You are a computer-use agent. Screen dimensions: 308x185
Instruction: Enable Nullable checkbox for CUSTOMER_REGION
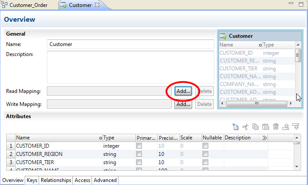pyautogui.click(x=205, y=154)
